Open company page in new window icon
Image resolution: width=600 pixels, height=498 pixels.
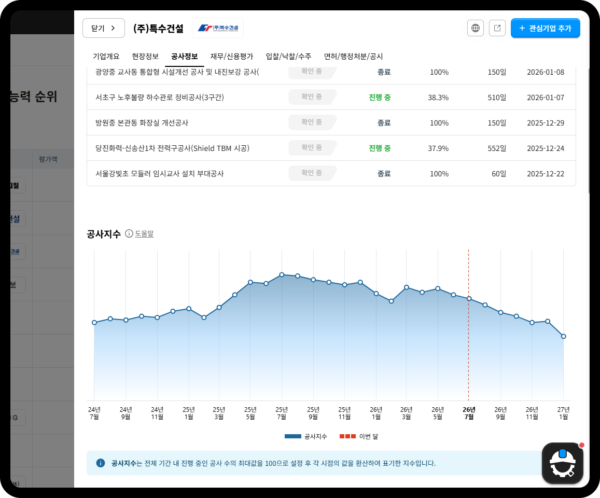[497, 28]
